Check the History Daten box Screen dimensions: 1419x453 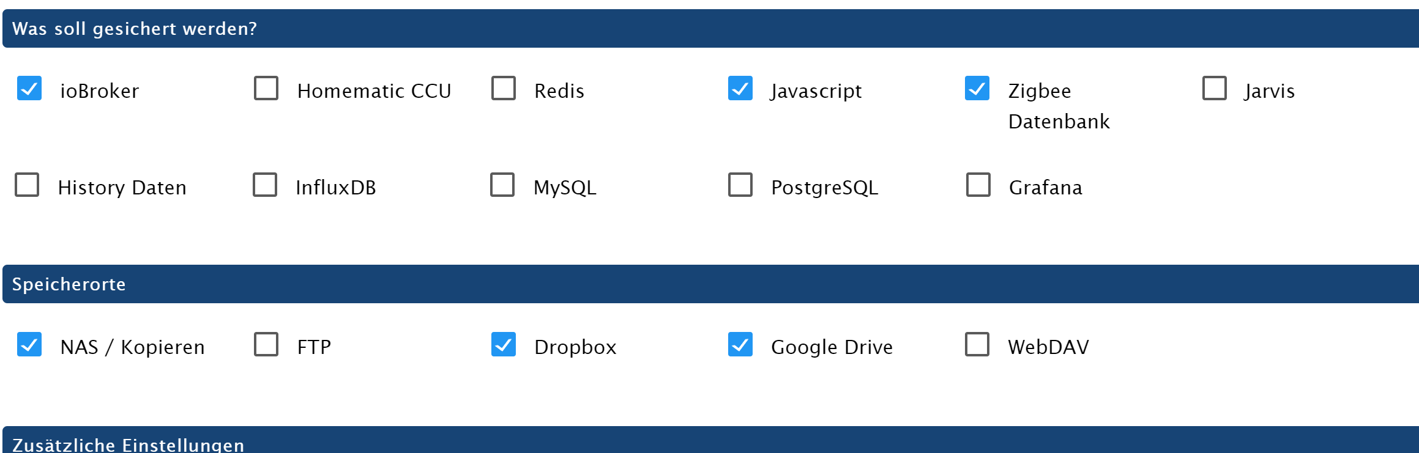tap(27, 185)
